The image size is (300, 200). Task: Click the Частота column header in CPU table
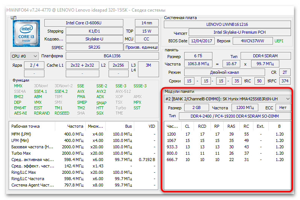[70, 126]
